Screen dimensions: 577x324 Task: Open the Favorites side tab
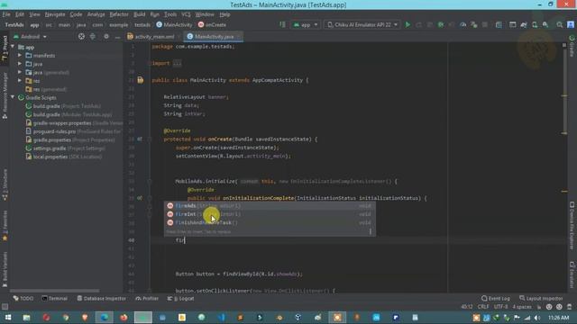click(x=5, y=226)
